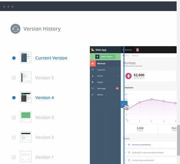Expand the Layouts menu chevron

[118, 70]
